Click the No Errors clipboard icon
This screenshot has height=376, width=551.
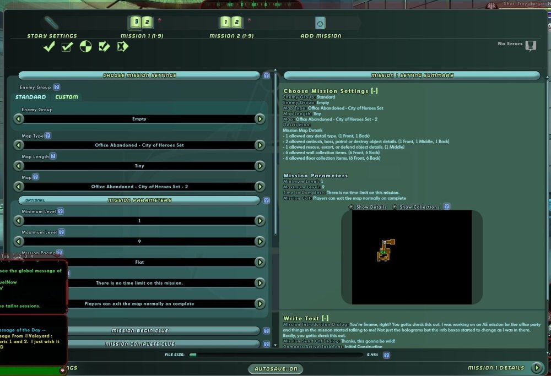point(530,46)
